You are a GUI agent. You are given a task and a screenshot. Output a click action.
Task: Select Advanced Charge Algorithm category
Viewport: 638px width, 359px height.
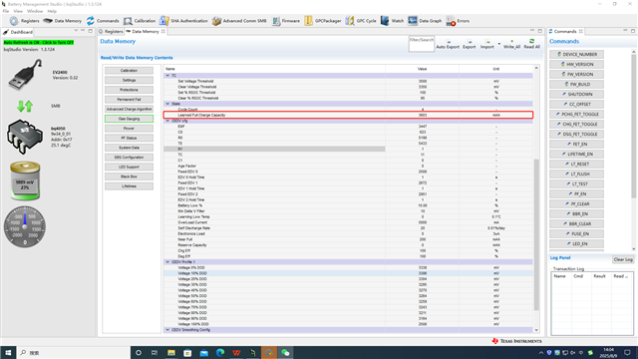129,109
